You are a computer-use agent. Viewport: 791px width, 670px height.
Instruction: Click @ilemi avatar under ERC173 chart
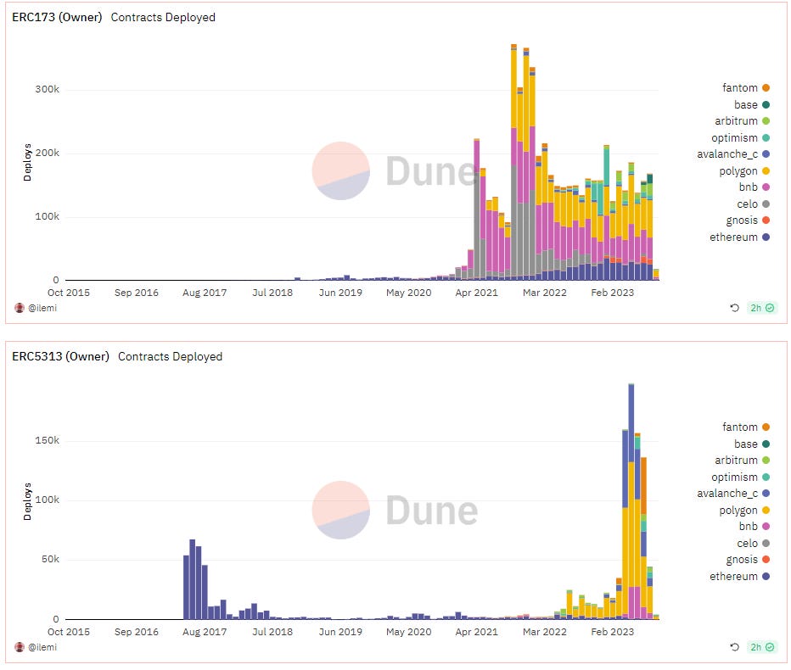coord(20,308)
